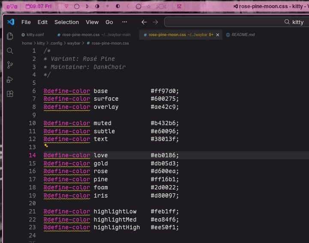309x243 pixels.
Task: Click the word 'highlightHigh' on line 23
Action: pos(117,228)
